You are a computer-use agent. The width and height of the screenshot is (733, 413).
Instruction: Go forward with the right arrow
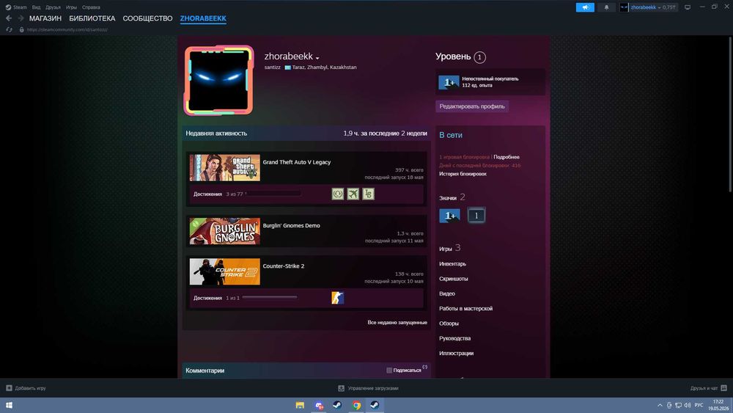click(21, 18)
